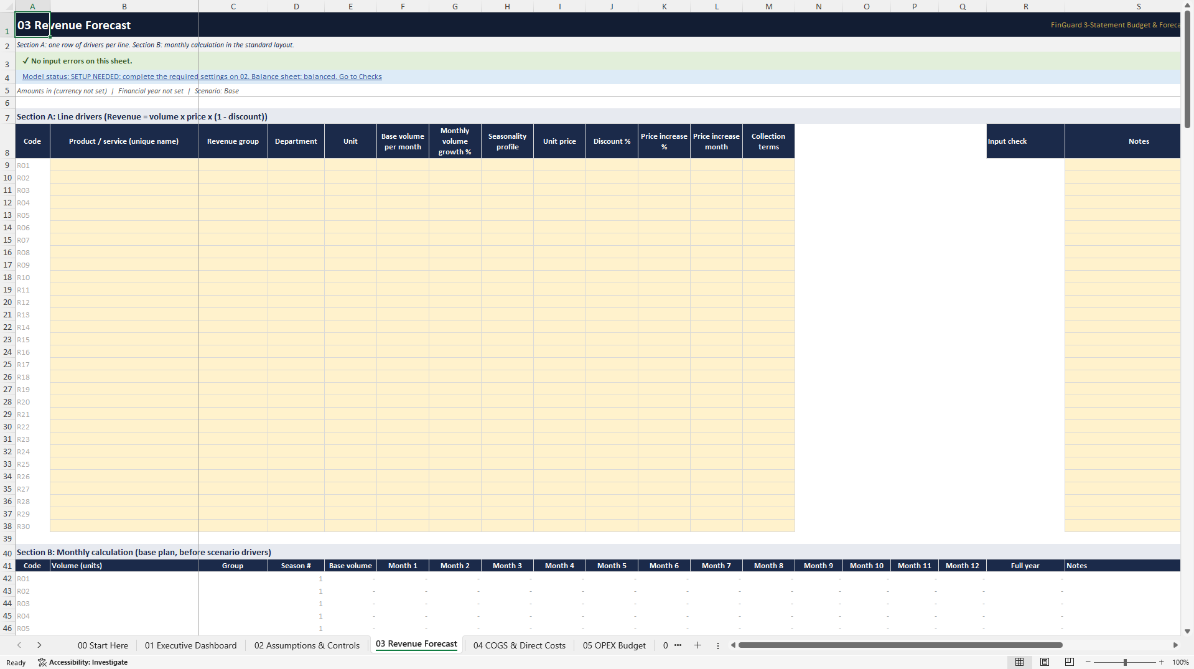The height and width of the screenshot is (669, 1194).
Task: Select row 9 header
Action: [7, 166]
